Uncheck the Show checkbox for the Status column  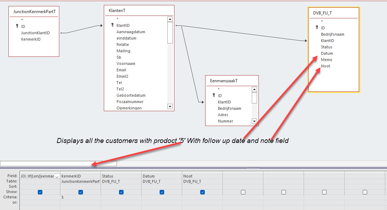[121, 192]
